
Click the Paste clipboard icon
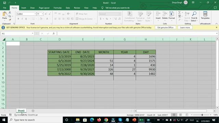(x=4, y=14)
